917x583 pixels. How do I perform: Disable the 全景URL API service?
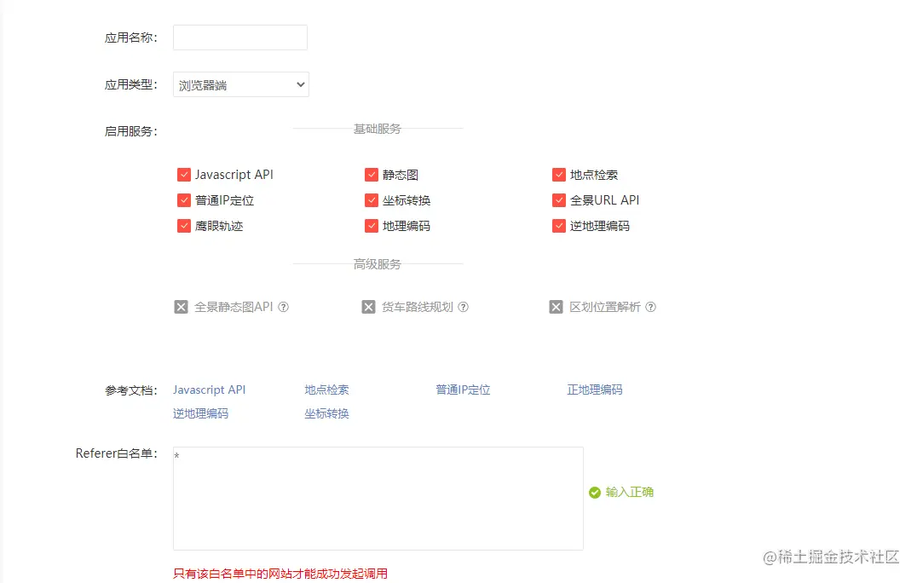[x=559, y=199]
